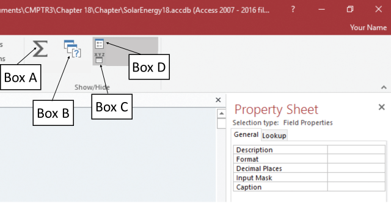
Task: Click the scroll up arrow
Action: coord(221,114)
